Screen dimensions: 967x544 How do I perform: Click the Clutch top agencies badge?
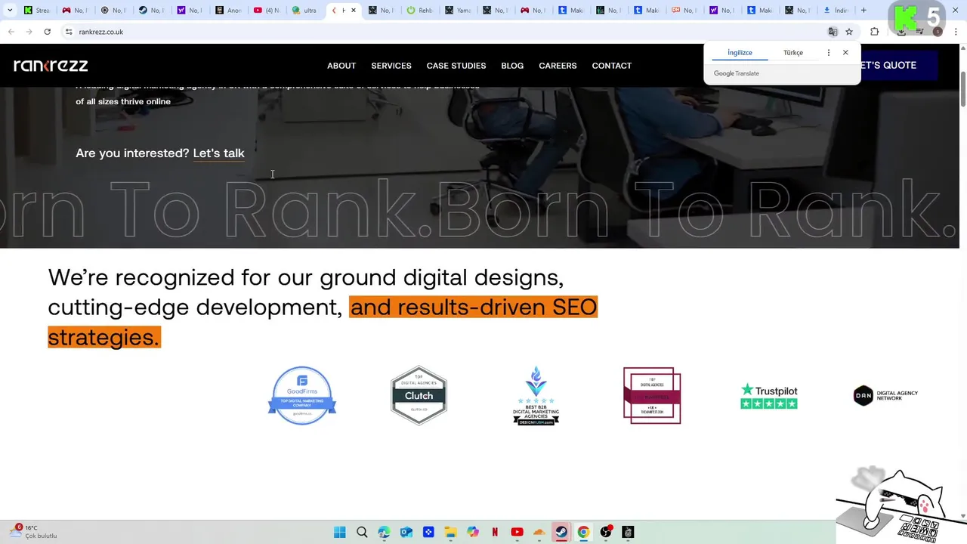click(x=419, y=395)
